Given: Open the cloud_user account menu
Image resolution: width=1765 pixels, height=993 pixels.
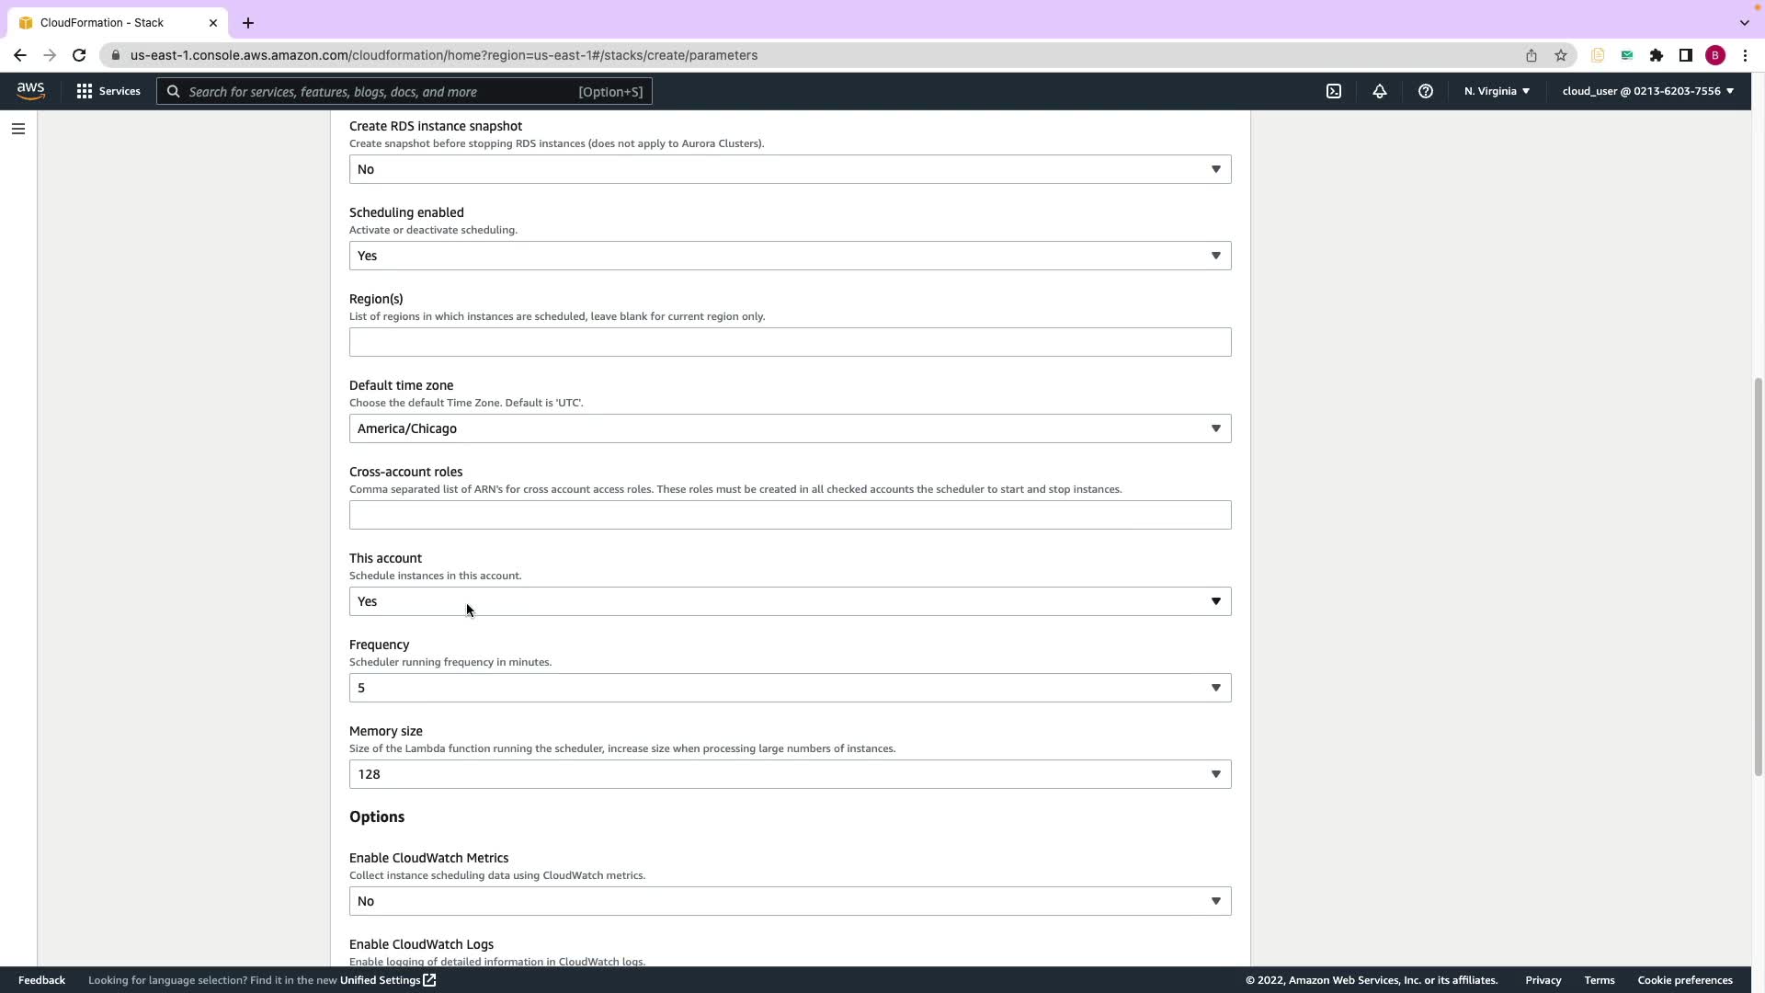Looking at the screenshot, I should tap(1647, 91).
